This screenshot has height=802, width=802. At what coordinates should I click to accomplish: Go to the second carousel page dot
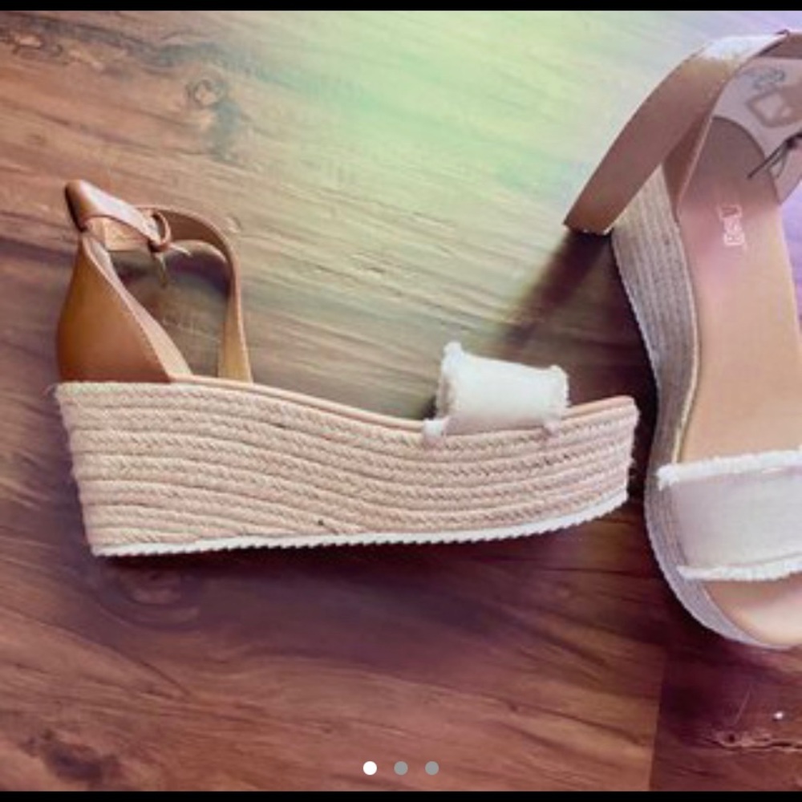401,768
